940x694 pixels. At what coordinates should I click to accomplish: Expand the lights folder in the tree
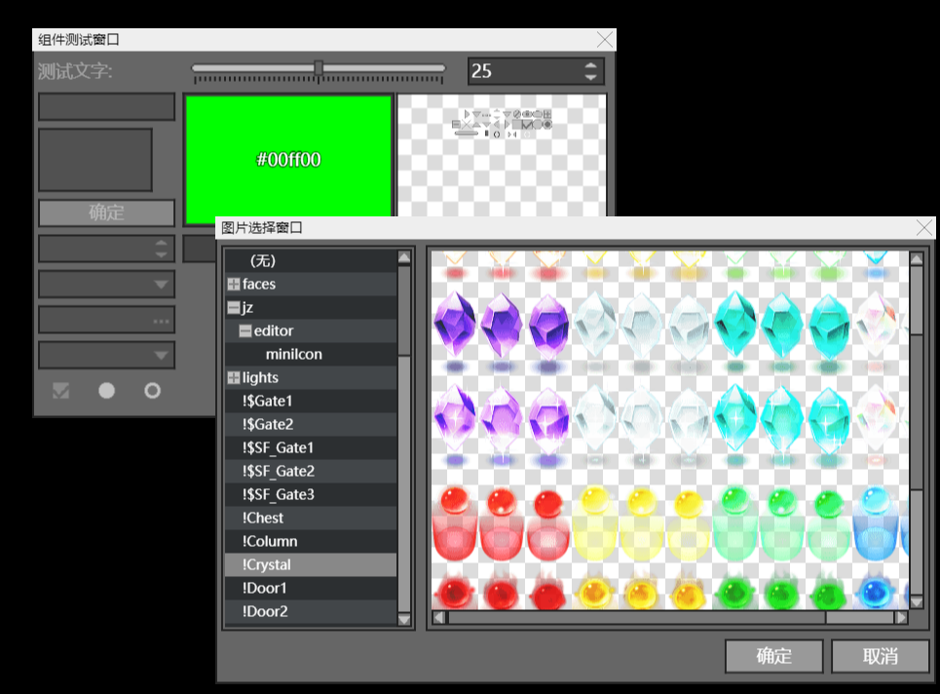[233, 378]
